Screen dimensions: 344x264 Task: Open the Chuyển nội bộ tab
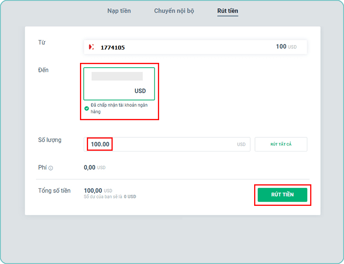pos(174,11)
